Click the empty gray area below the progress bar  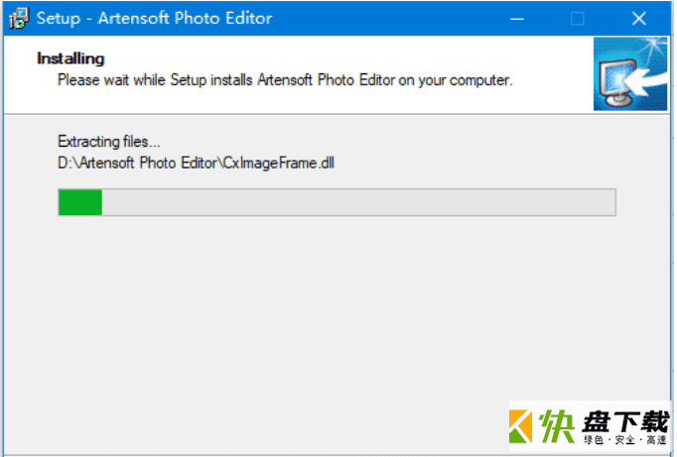coord(337,310)
